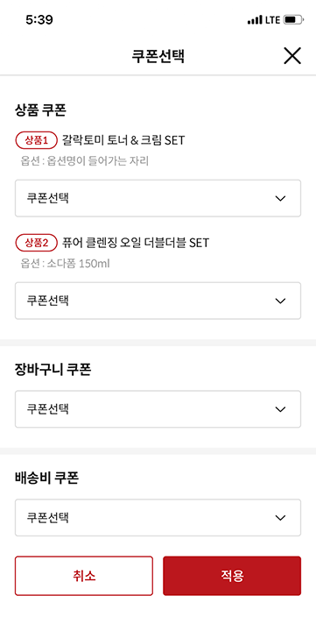Expand chevron of 장바구니 쿠폰 dropdown
Viewport: 316px width, 631px height.
click(x=280, y=409)
